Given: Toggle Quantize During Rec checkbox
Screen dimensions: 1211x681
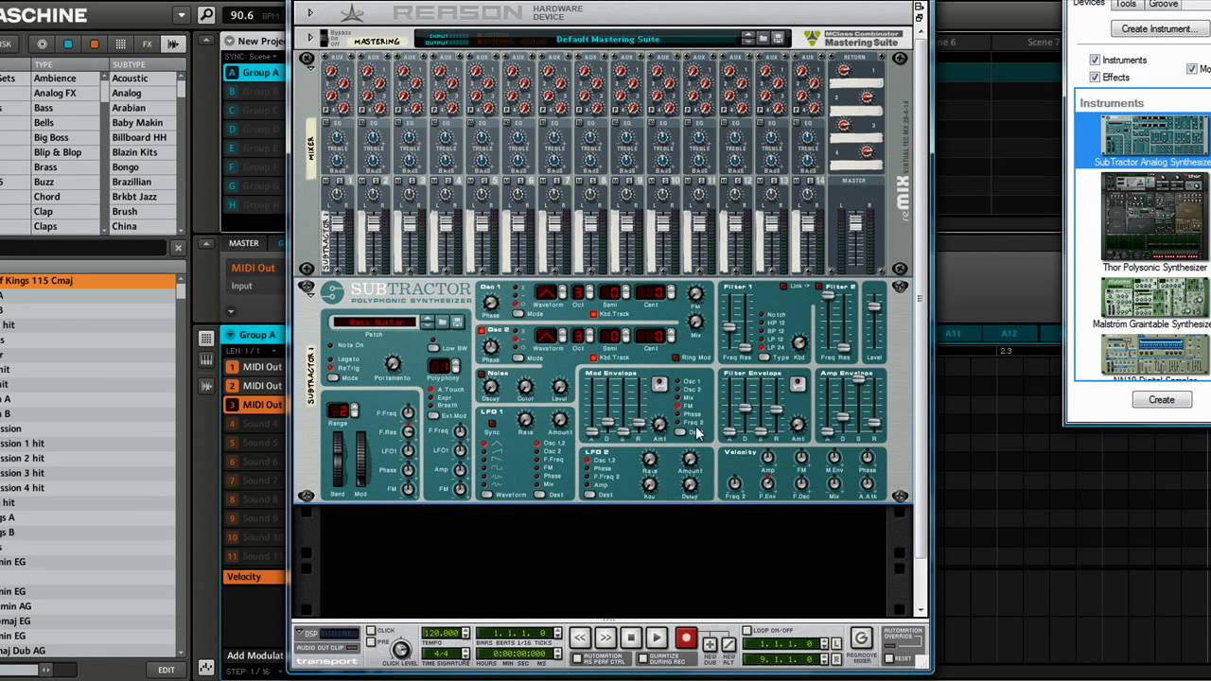Looking at the screenshot, I should pyautogui.click(x=643, y=657).
